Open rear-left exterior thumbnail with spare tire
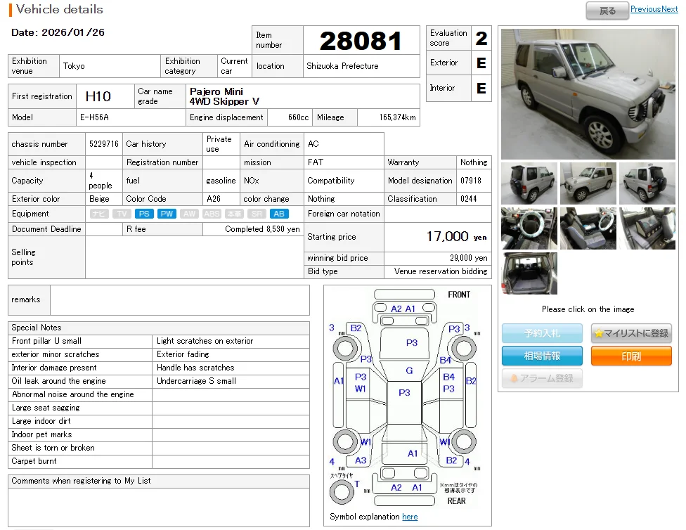686x530 pixels. (529, 183)
